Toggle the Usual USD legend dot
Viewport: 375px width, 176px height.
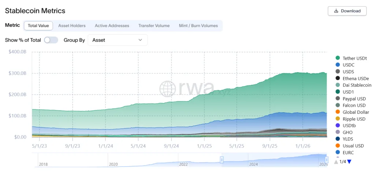(338, 145)
